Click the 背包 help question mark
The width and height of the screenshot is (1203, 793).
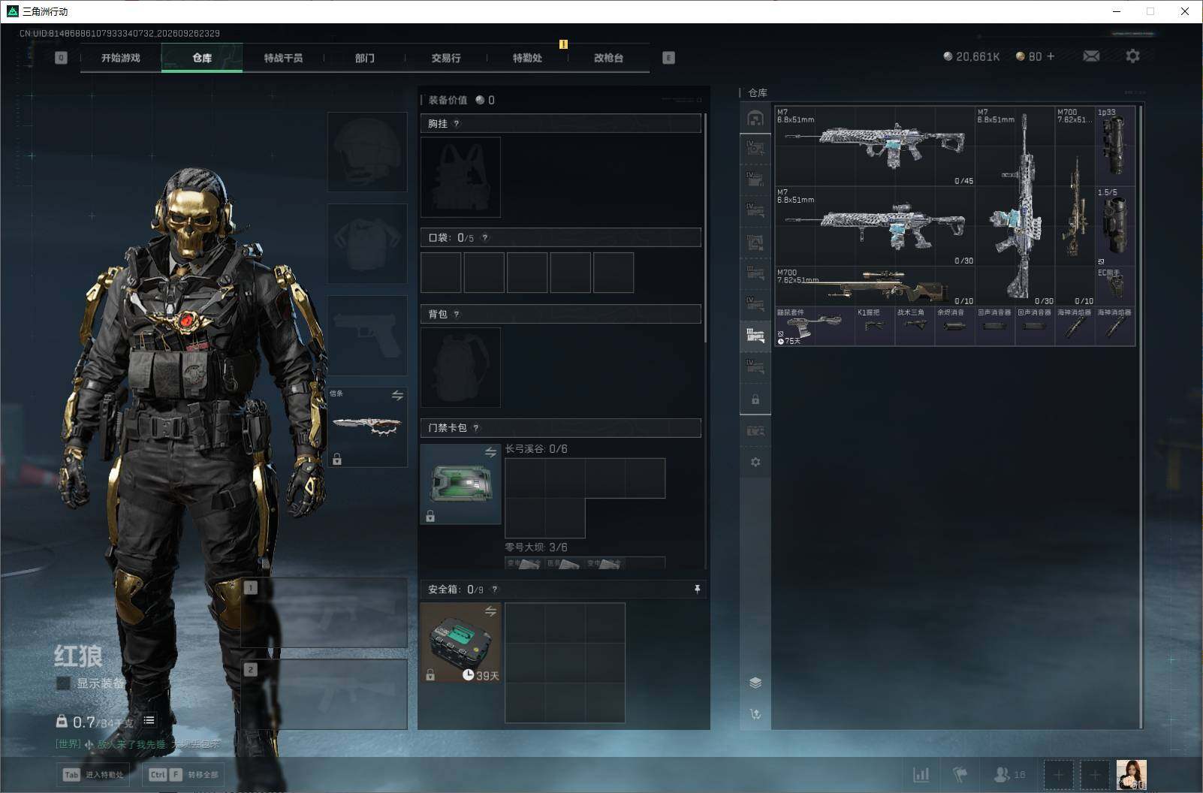pos(457,314)
